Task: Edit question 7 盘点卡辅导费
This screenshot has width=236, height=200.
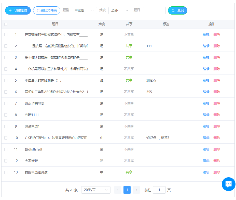Action: pyautogui.click(x=206, y=103)
